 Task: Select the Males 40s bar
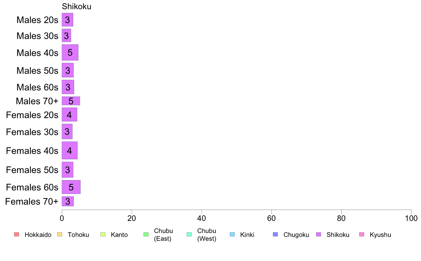(70, 52)
